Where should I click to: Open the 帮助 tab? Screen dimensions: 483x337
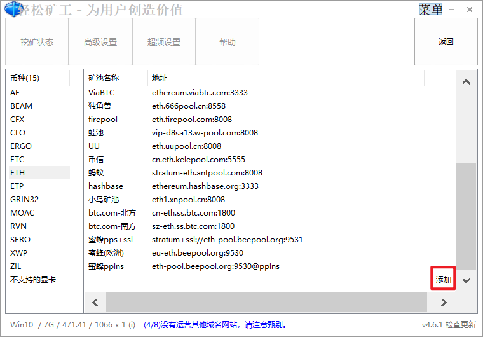228,42
